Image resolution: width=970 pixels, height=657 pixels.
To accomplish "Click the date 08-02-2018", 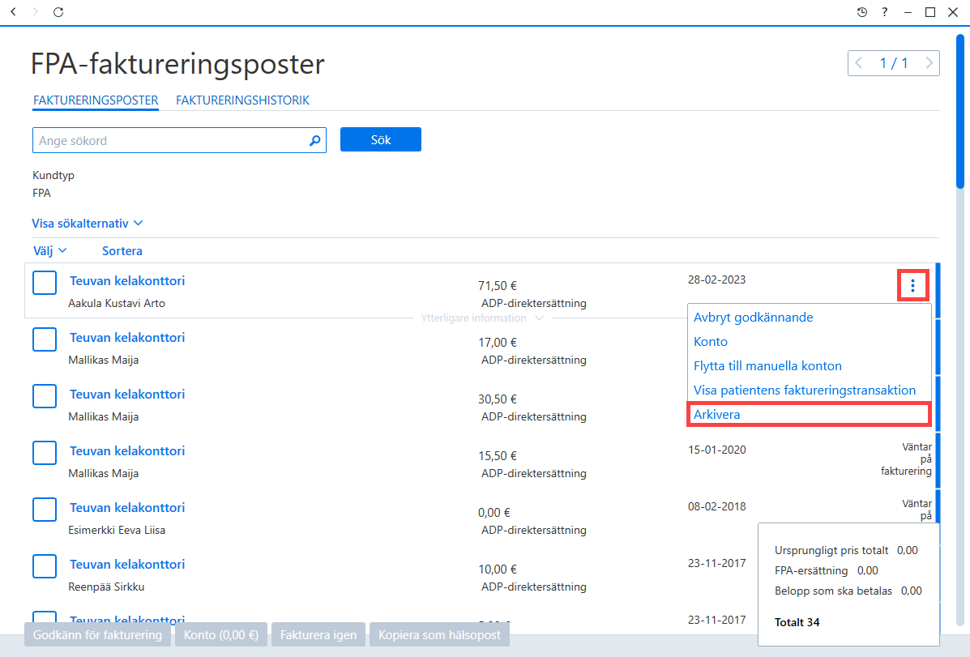I will click(x=716, y=506).
